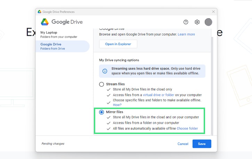This screenshot has width=252, height=159.
Task: Click 'Store all My Drive files in the cloud only'
Action: [x=143, y=89]
